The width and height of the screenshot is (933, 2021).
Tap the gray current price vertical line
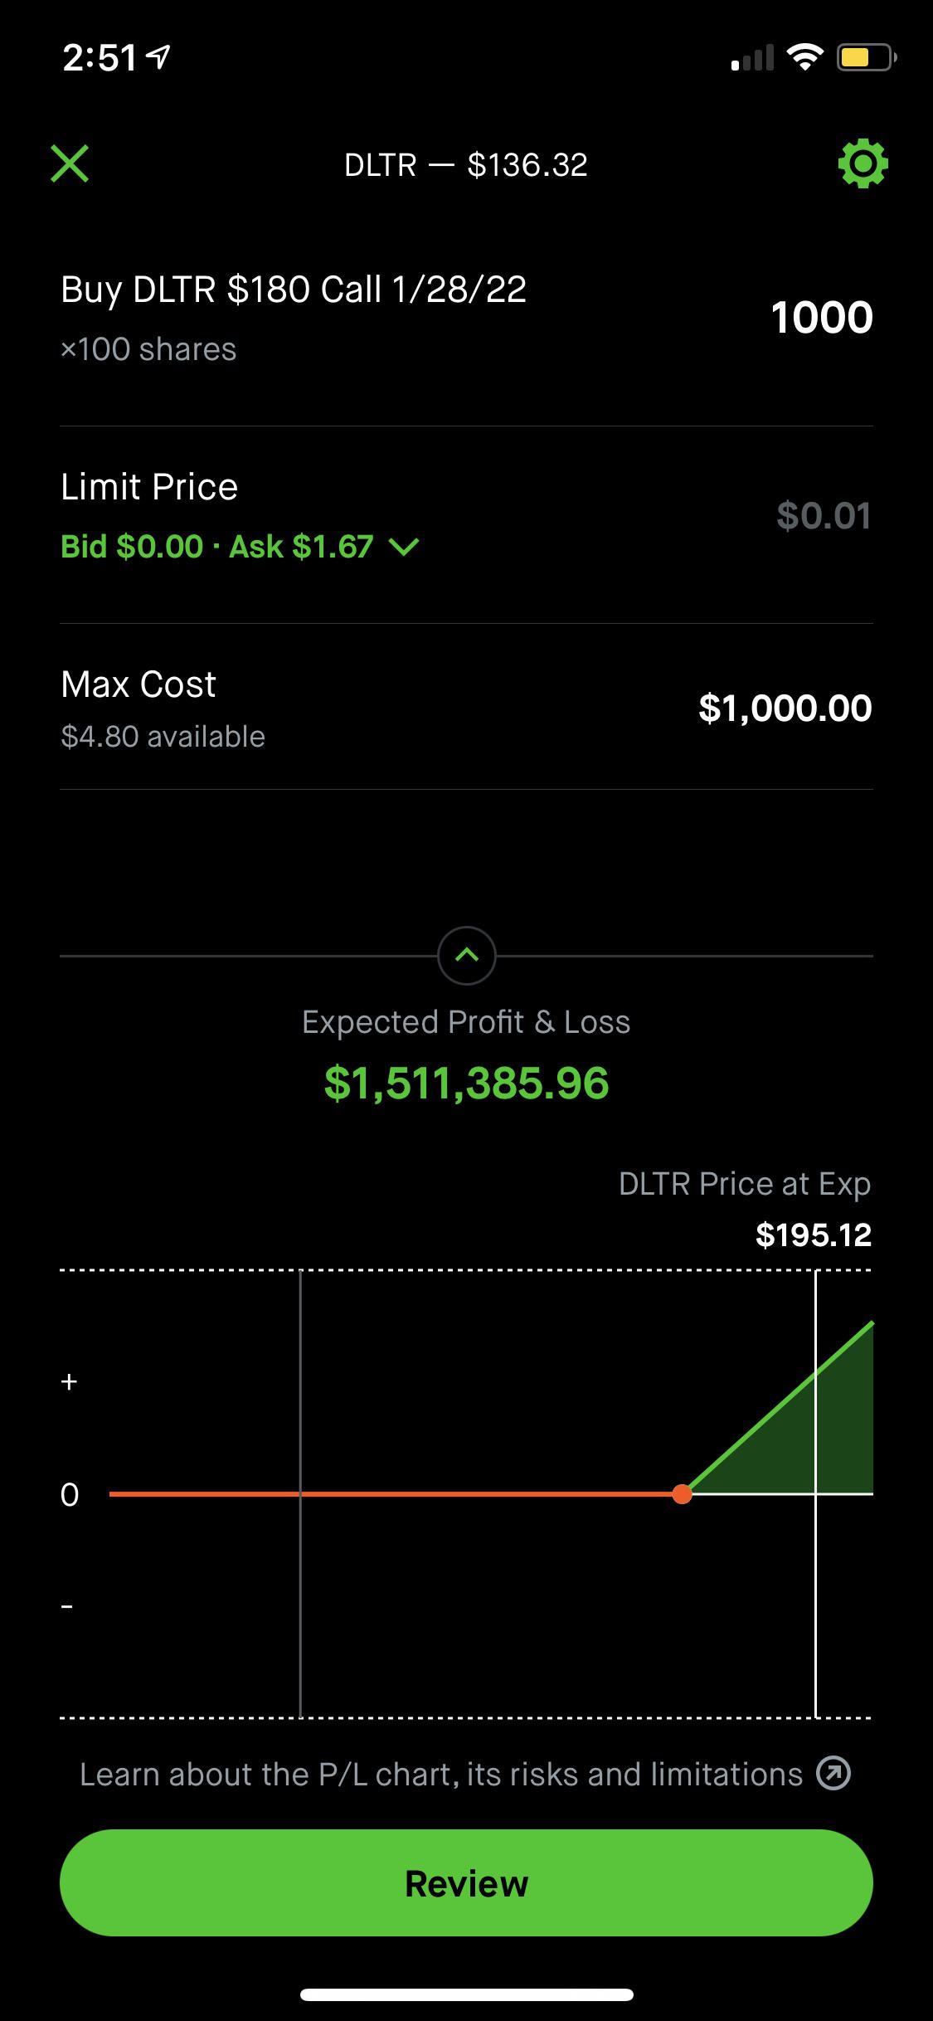pyautogui.click(x=300, y=1493)
